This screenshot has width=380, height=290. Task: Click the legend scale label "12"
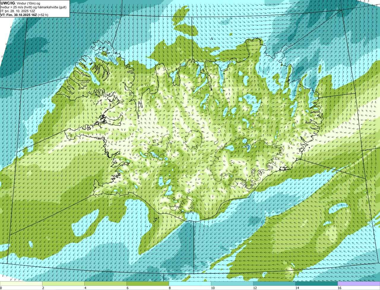click(x=255, y=288)
